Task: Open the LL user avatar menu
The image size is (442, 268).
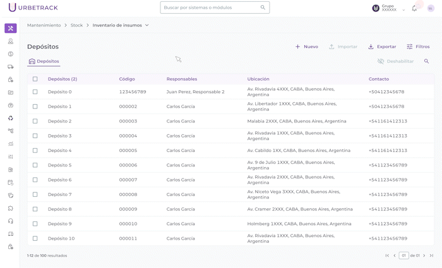Action: coord(431,8)
